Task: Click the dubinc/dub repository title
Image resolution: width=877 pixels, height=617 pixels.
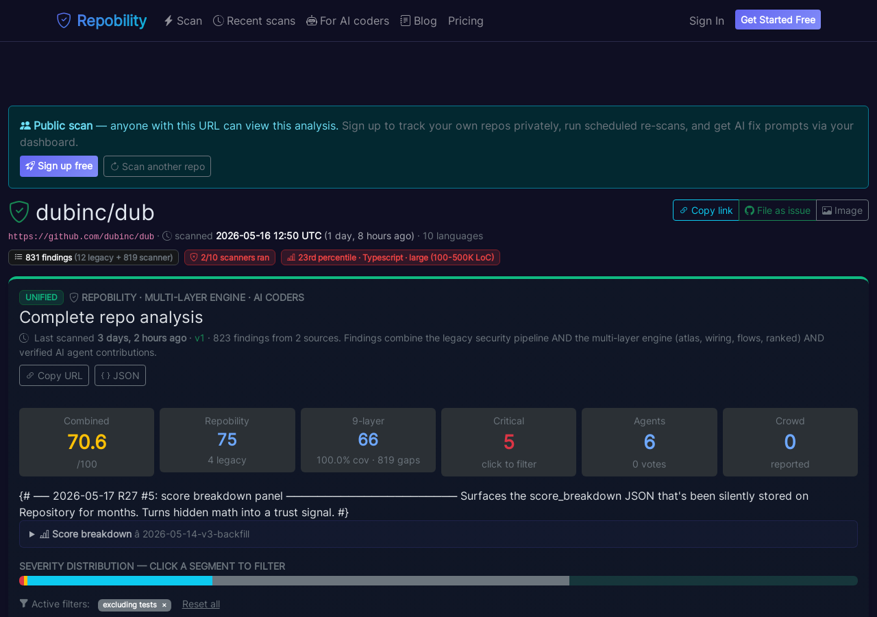Action: pos(95,213)
